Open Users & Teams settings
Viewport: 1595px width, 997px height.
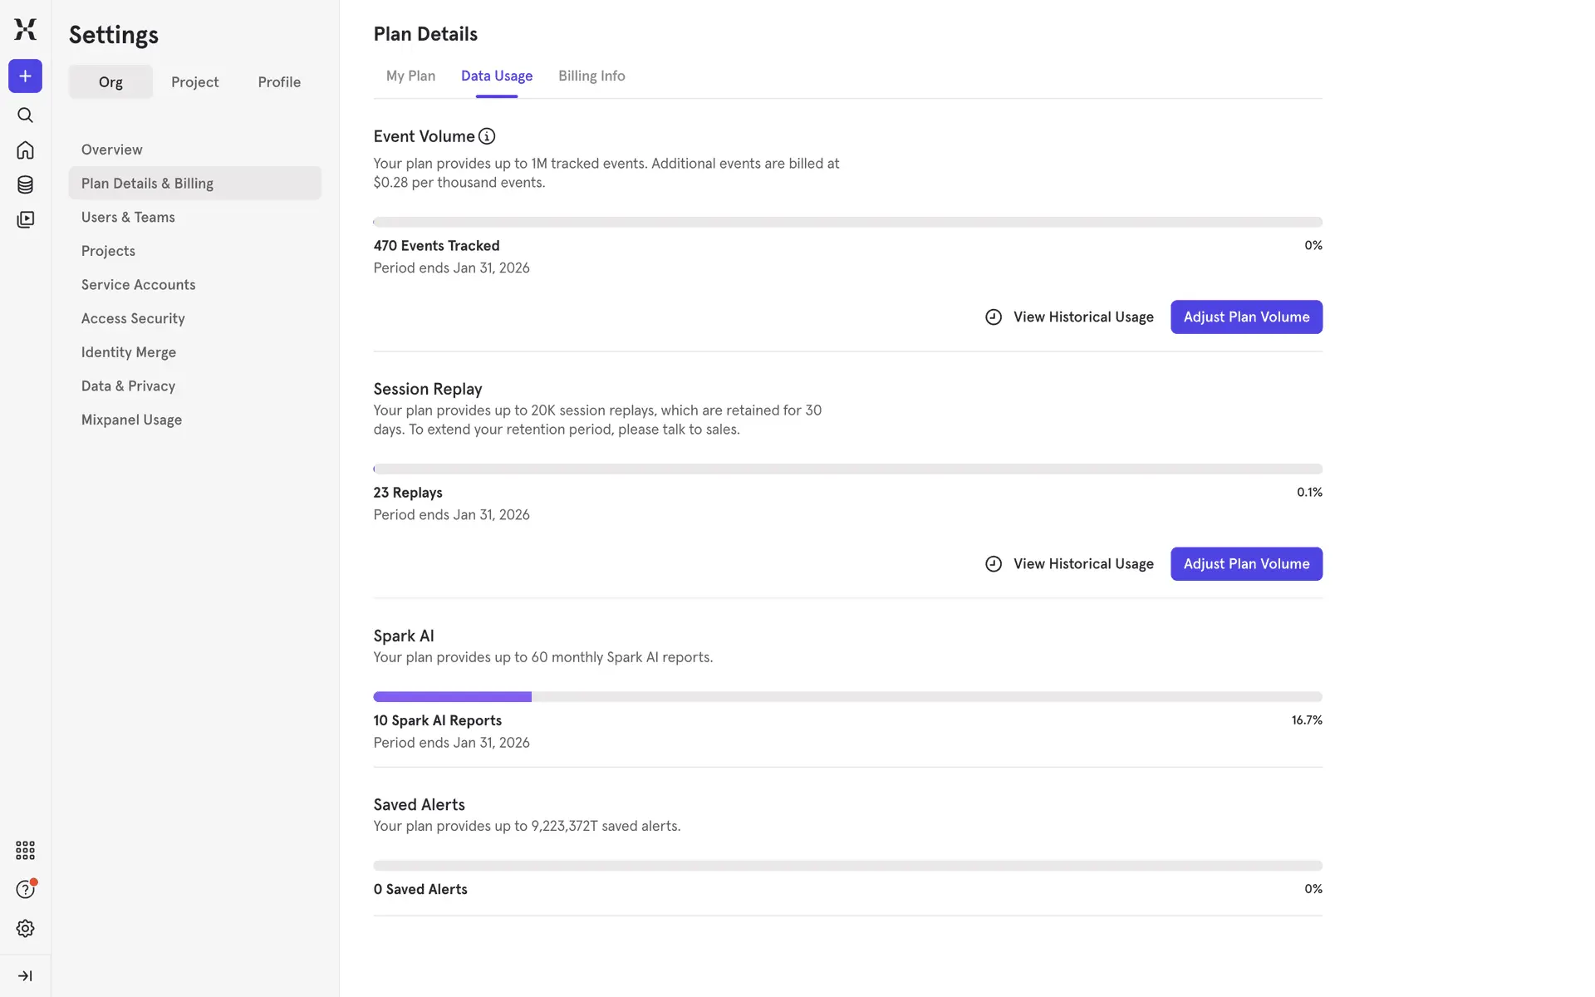128,217
